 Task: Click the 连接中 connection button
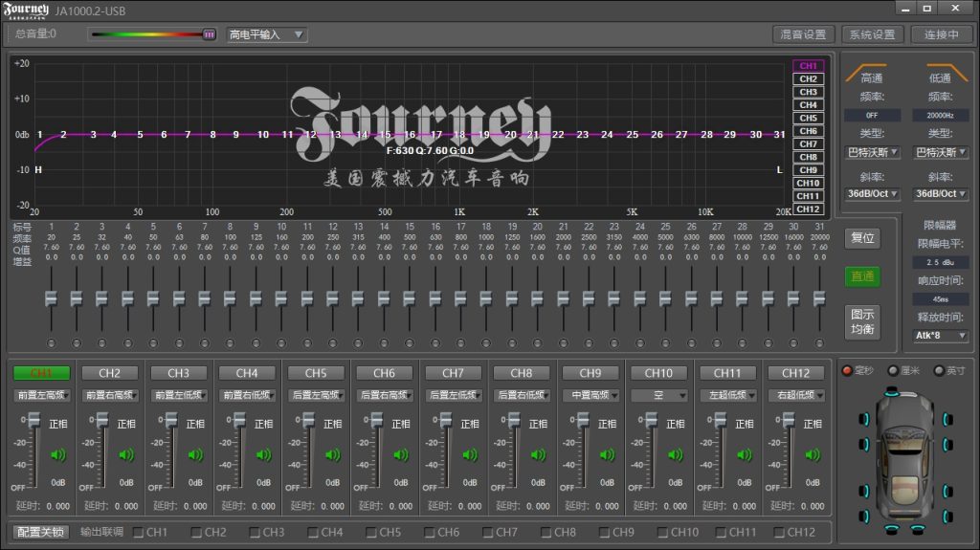pos(942,34)
